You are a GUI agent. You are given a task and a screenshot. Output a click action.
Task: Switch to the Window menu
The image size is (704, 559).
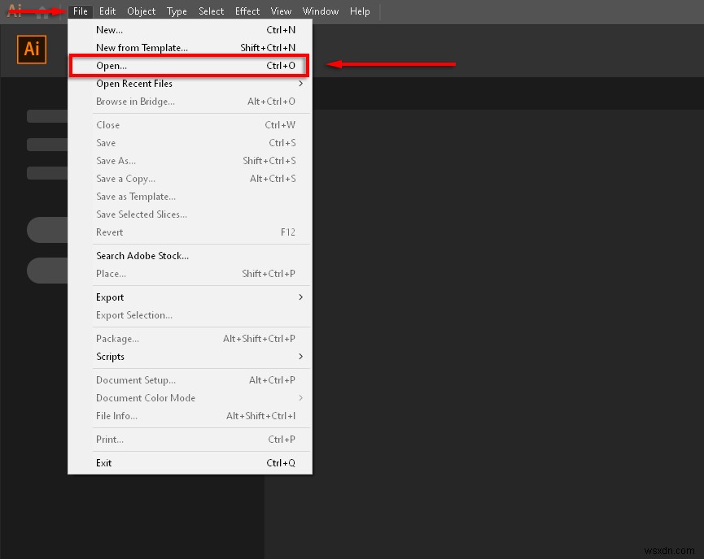click(x=320, y=11)
